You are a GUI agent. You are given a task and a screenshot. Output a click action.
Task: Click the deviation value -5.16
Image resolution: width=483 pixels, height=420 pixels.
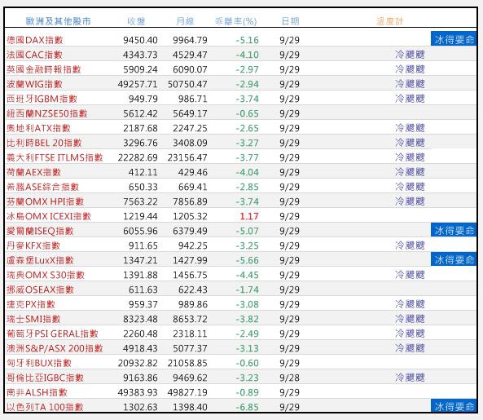[247, 40]
